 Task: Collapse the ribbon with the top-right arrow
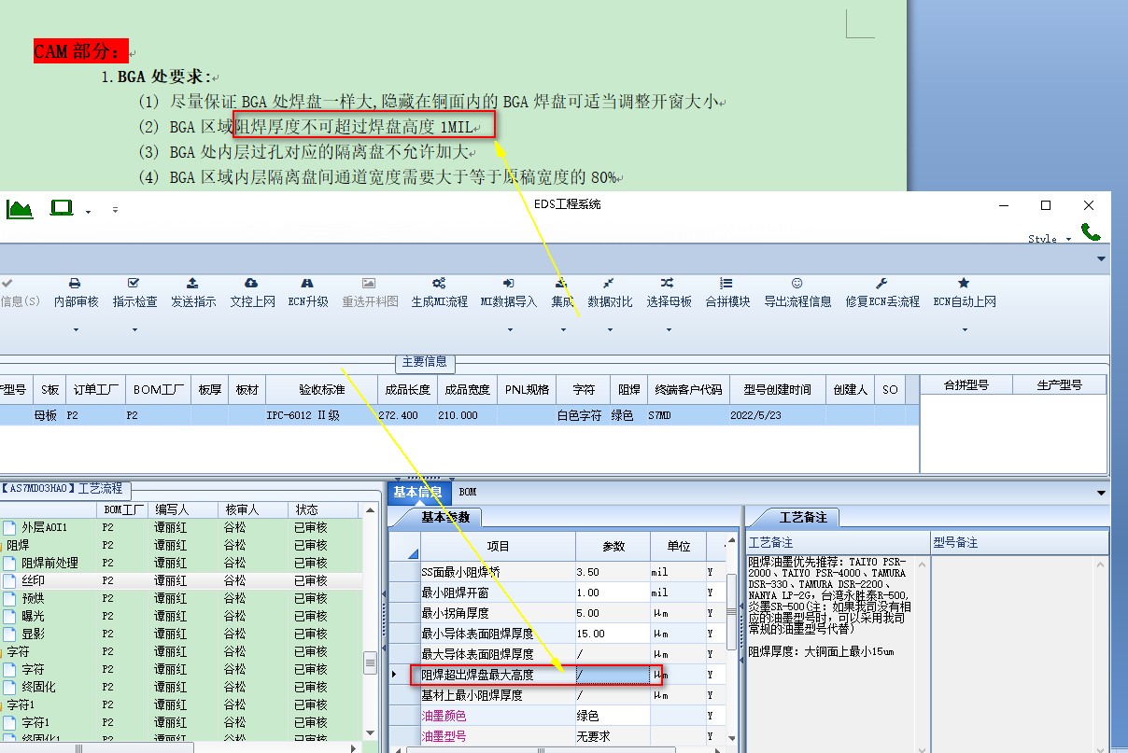click(1101, 258)
